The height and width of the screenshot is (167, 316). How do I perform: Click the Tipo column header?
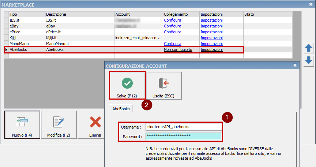click(x=27, y=14)
